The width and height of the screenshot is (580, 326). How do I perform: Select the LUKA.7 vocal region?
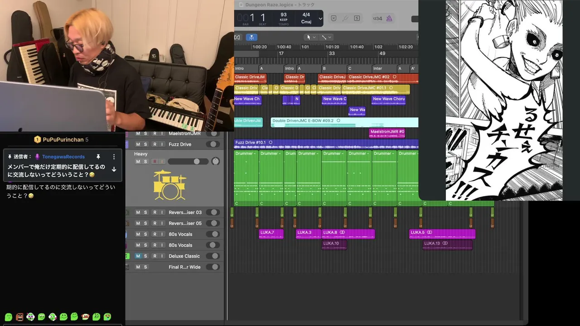point(271,234)
